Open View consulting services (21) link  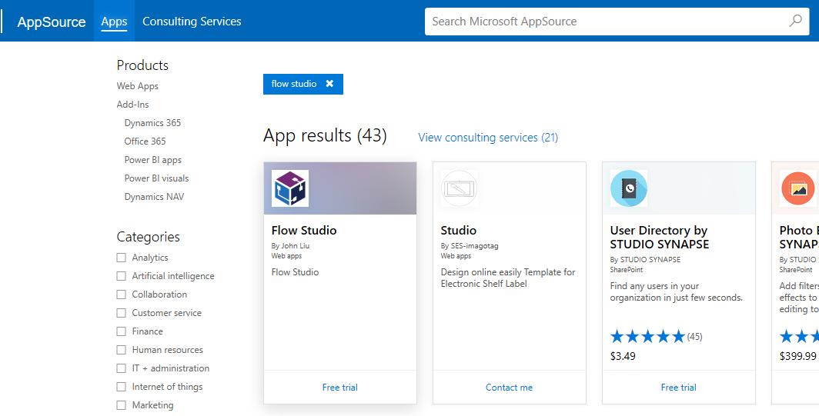pyautogui.click(x=488, y=138)
